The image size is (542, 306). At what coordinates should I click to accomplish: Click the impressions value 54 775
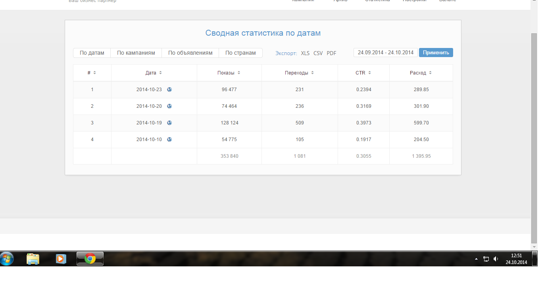(229, 140)
